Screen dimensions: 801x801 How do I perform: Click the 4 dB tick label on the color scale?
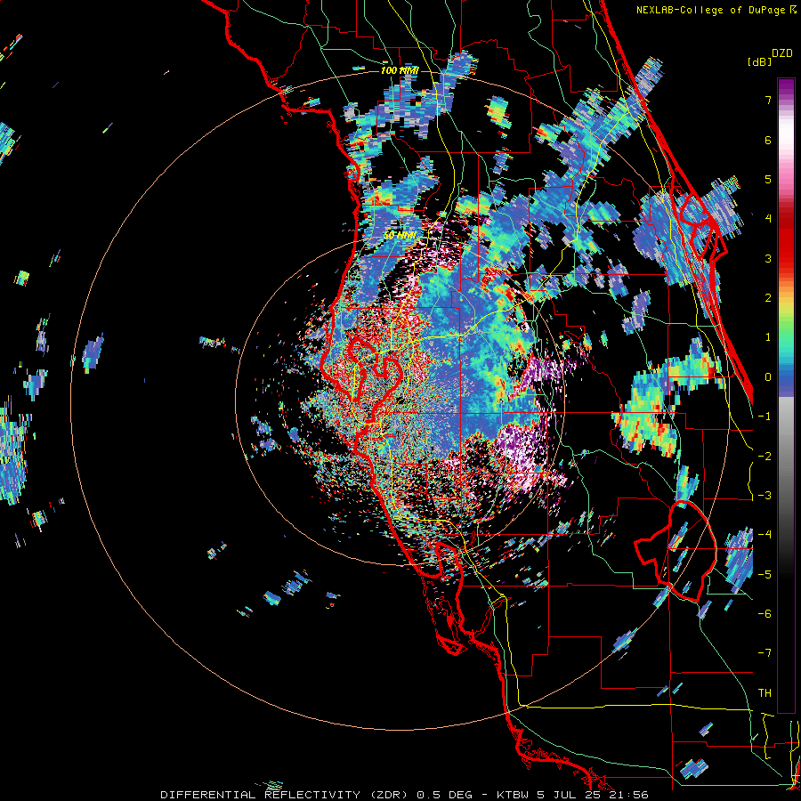(x=768, y=219)
